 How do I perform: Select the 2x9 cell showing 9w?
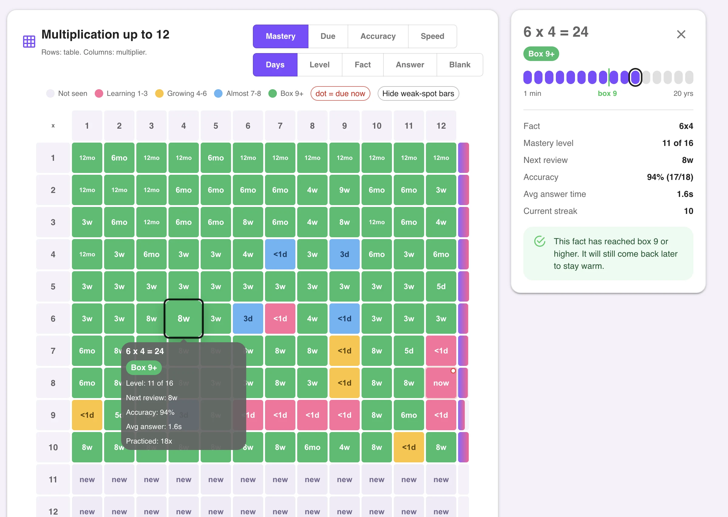click(344, 190)
